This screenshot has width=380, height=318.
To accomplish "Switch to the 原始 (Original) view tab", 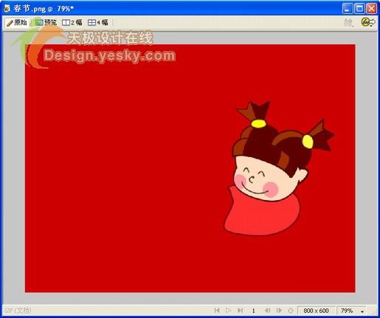I will point(17,23).
